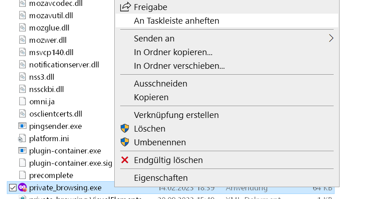Open Eigenschaften from the context menu
The width and height of the screenshot is (383, 199).
(x=161, y=178)
